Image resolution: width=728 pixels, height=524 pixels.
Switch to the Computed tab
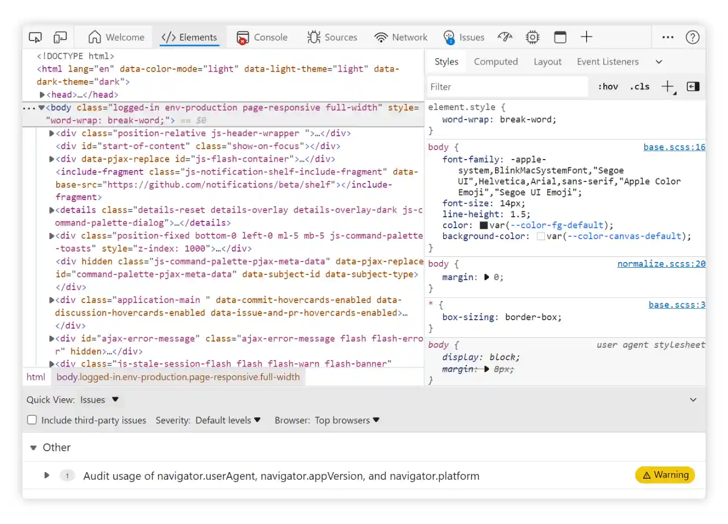[x=496, y=61]
